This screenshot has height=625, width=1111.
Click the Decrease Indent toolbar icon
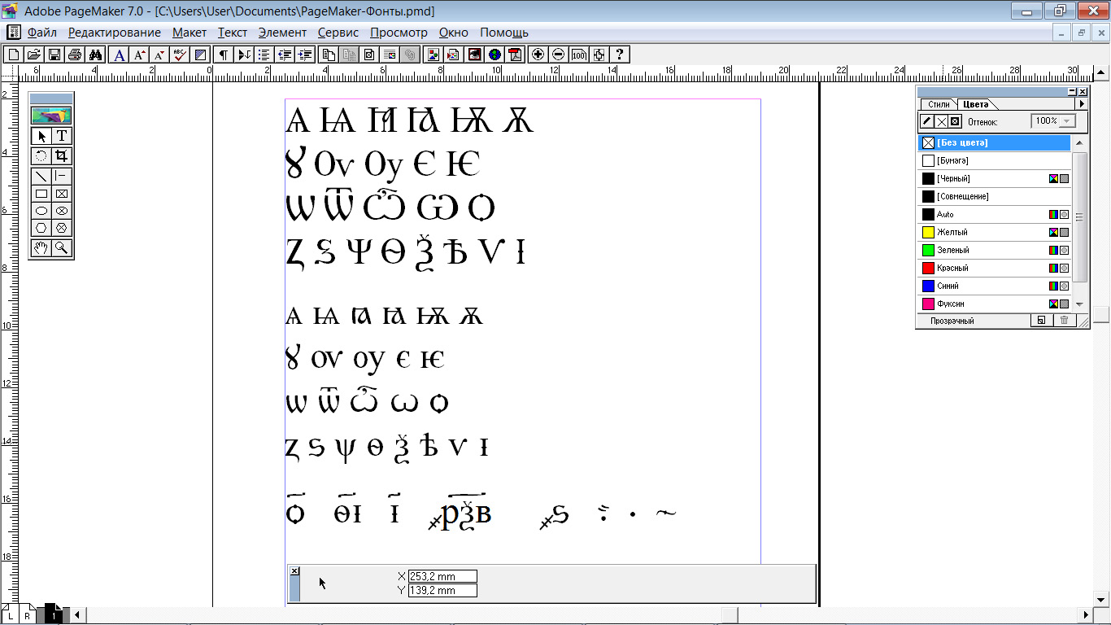pos(285,55)
